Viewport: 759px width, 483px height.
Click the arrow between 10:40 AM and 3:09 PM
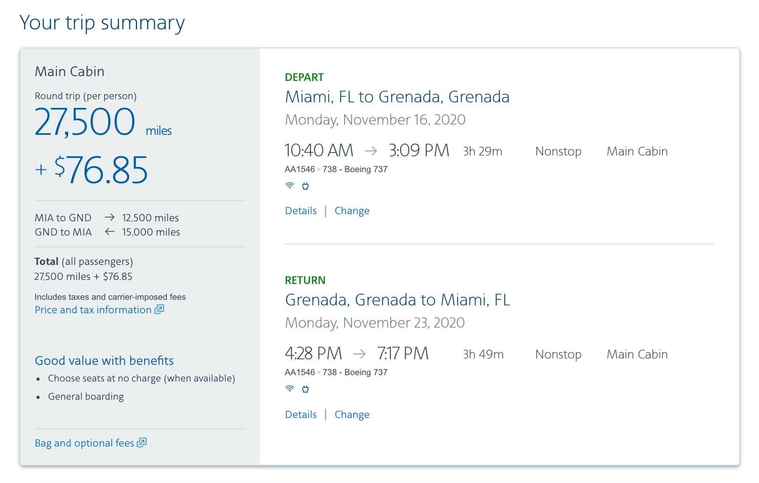pyautogui.click(x=371, y=151)
